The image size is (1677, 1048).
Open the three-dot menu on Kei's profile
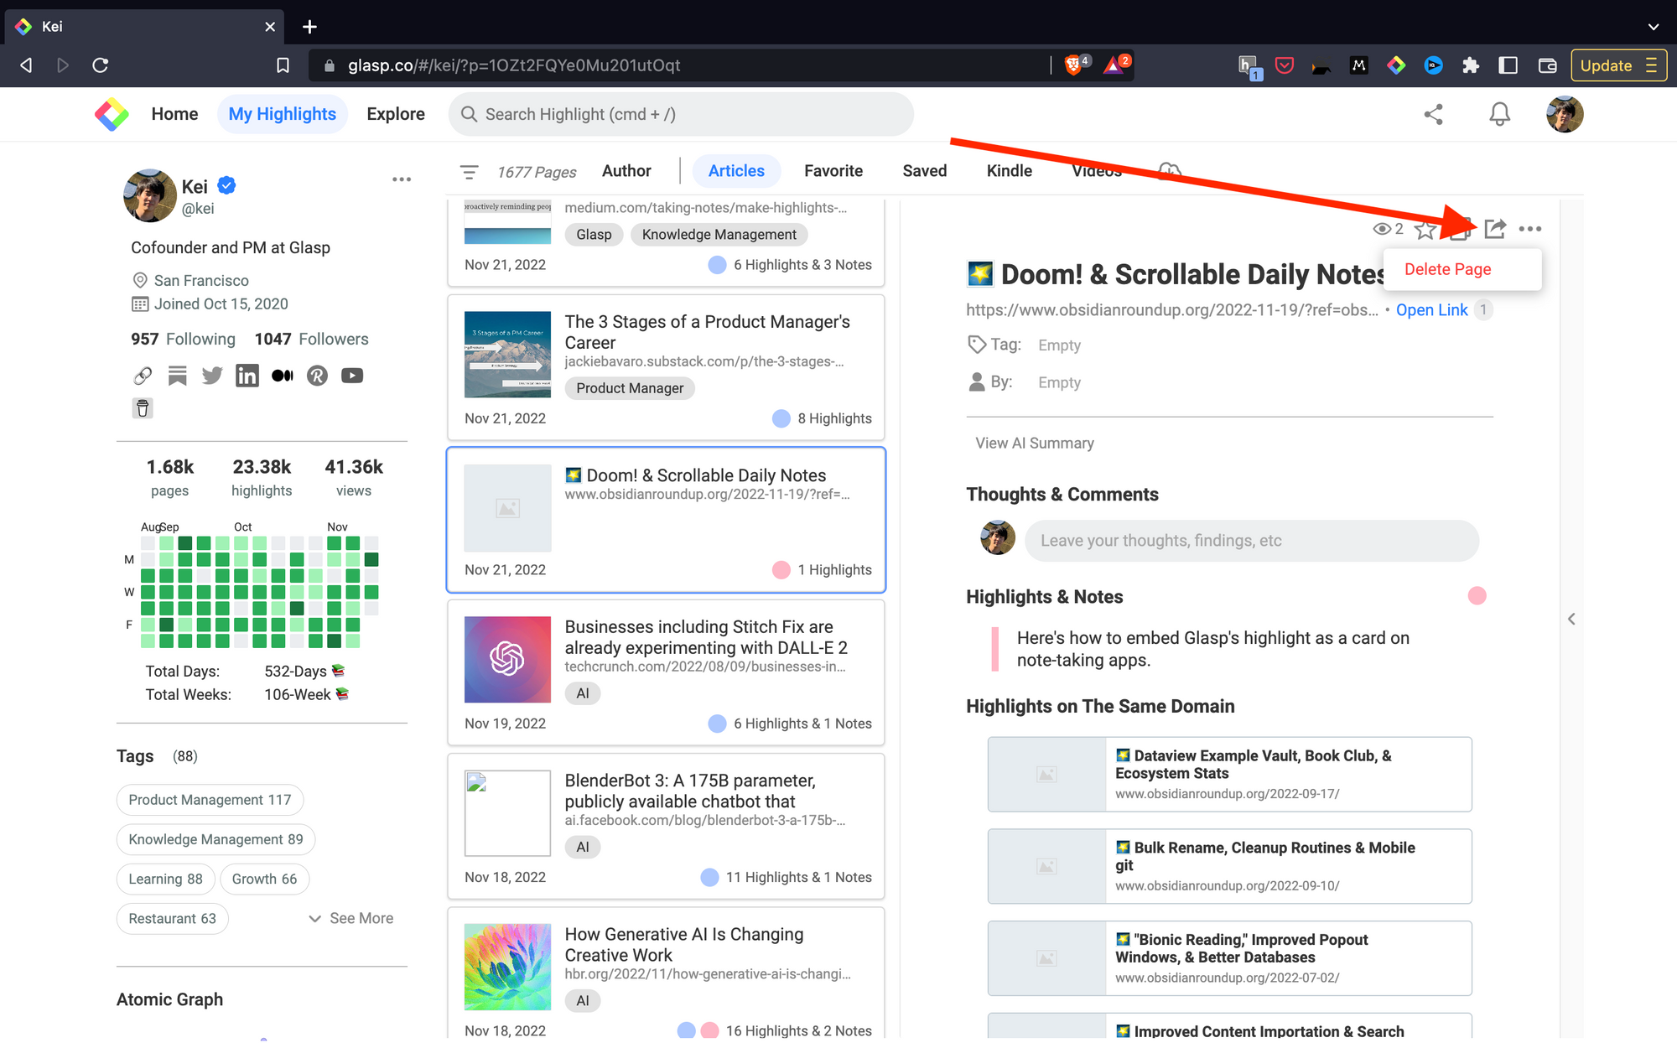point(402,179)
